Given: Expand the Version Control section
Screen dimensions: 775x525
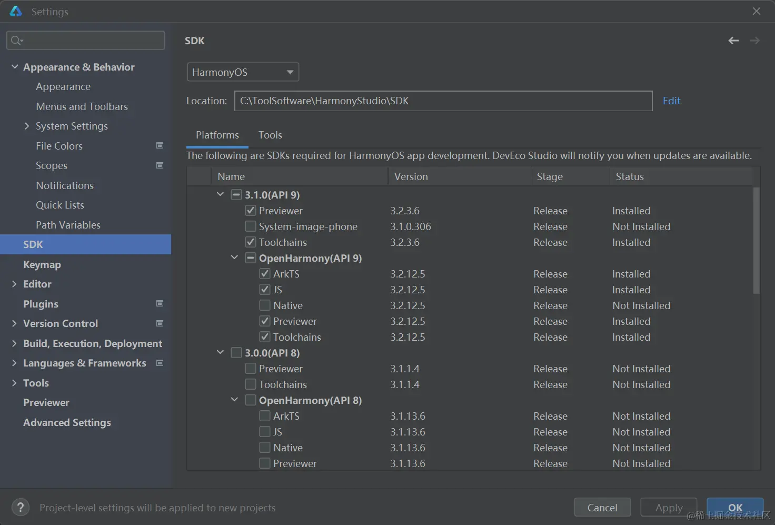Looking at the screenshot, I should tap(14, 323).
